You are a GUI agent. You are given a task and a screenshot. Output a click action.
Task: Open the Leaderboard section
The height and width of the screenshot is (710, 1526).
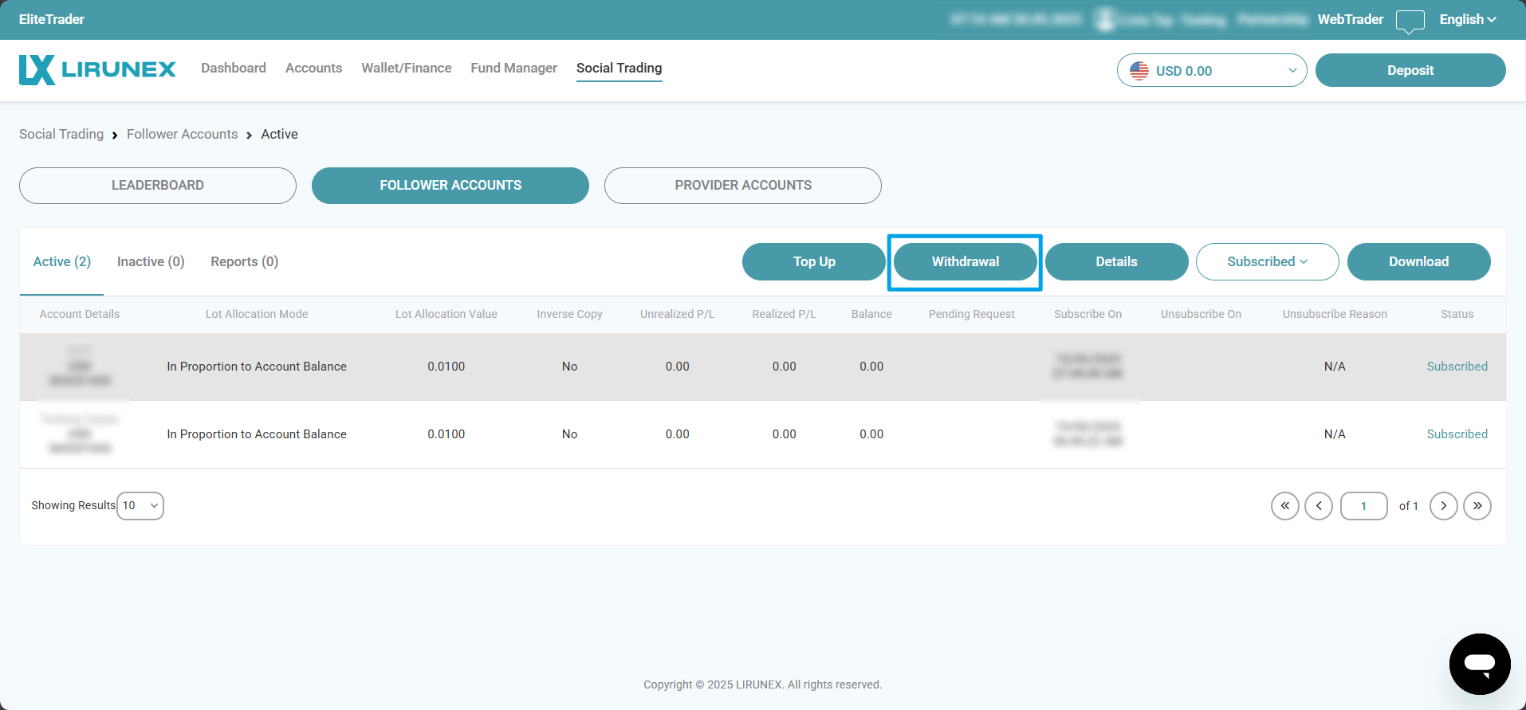[x=158, y=186]
